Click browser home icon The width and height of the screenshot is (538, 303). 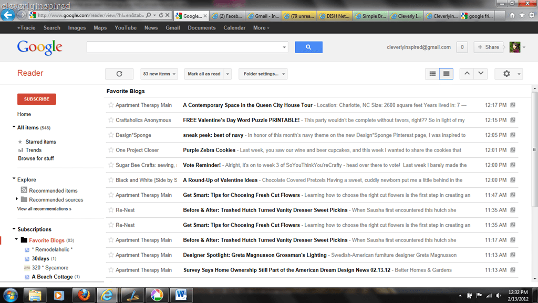pos(512,15)
